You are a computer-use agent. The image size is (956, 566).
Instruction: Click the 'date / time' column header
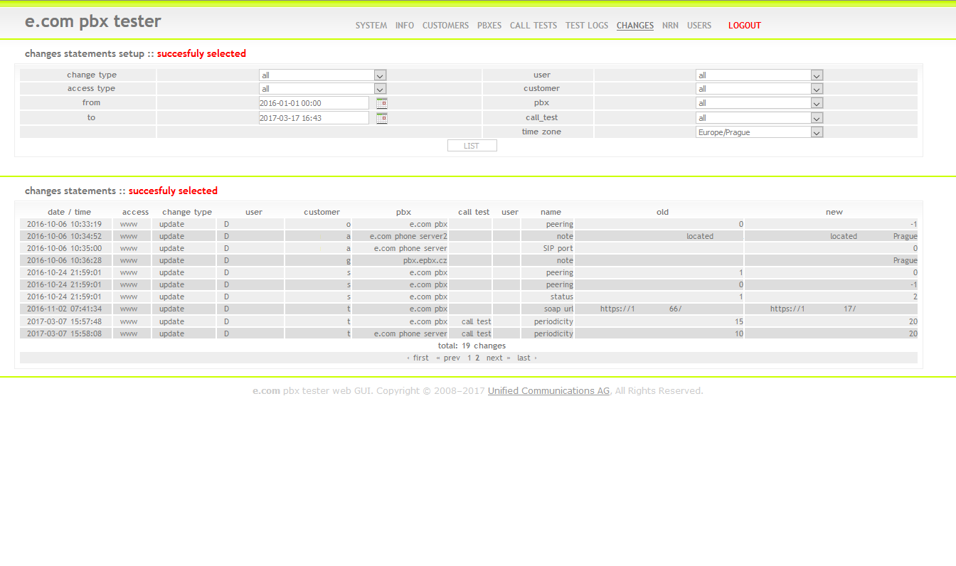pos(70,212)
